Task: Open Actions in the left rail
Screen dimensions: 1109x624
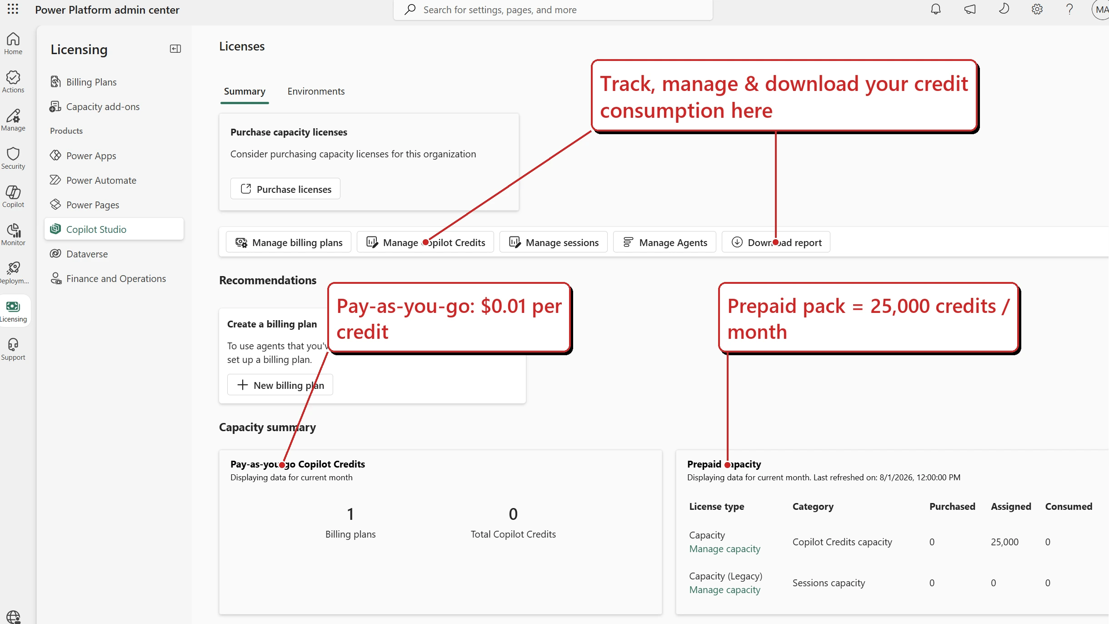Action: click(13, 82)
